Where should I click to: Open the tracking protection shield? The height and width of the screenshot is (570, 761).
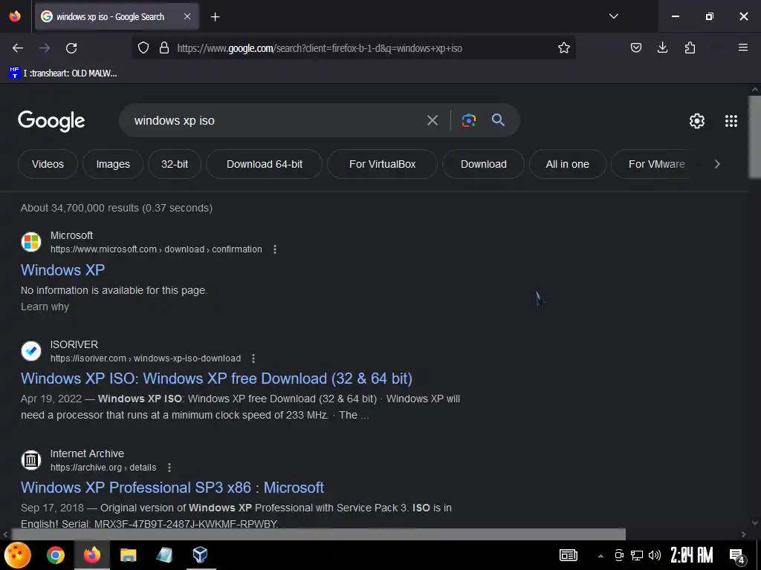tap(143, 48)
